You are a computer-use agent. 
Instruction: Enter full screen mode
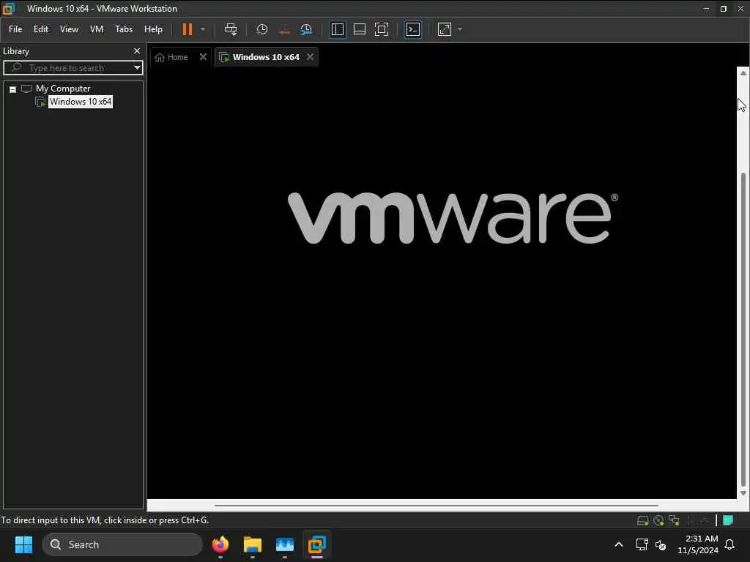(x=381, y=29)
